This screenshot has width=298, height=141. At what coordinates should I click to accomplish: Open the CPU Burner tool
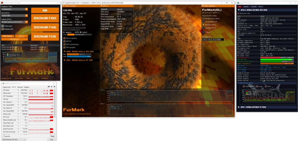[x=14, y=39]
